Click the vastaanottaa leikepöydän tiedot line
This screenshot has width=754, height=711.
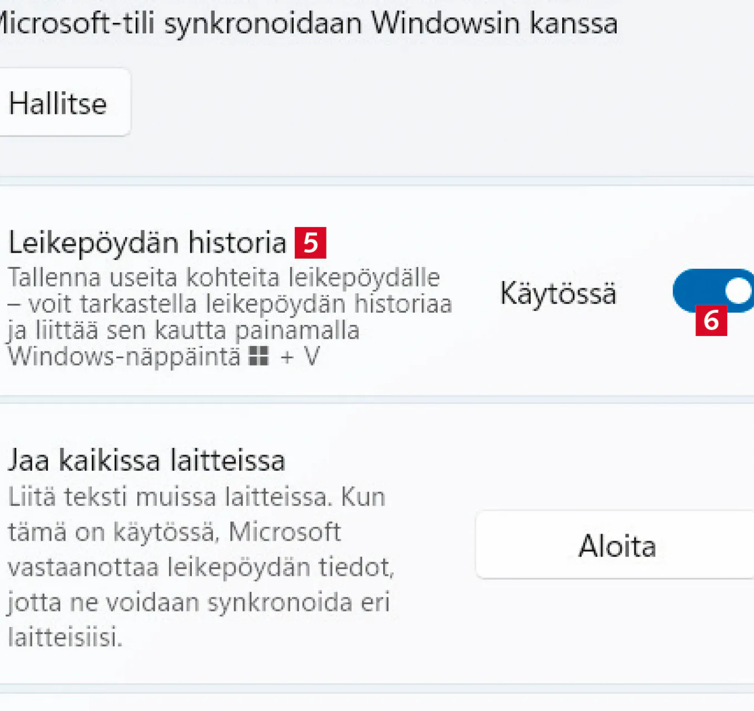point(201,567)
